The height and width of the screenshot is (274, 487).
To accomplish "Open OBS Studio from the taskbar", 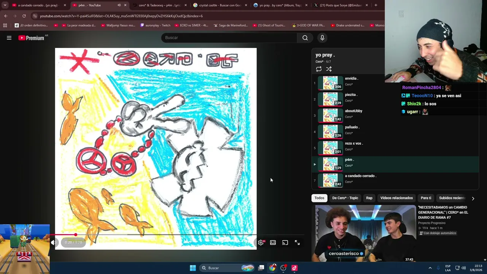I will [283, 268].
